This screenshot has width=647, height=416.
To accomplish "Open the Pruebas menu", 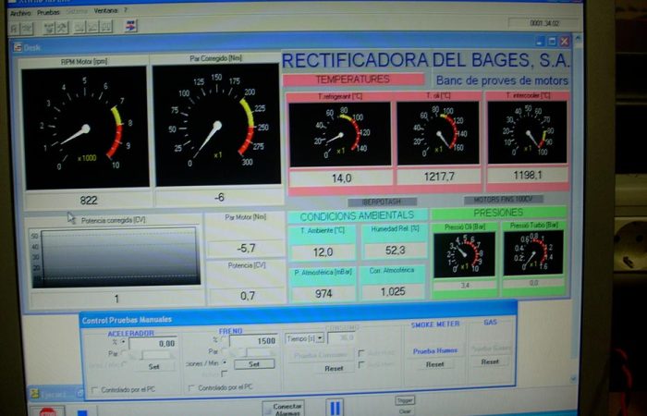I will pos(51,10).
